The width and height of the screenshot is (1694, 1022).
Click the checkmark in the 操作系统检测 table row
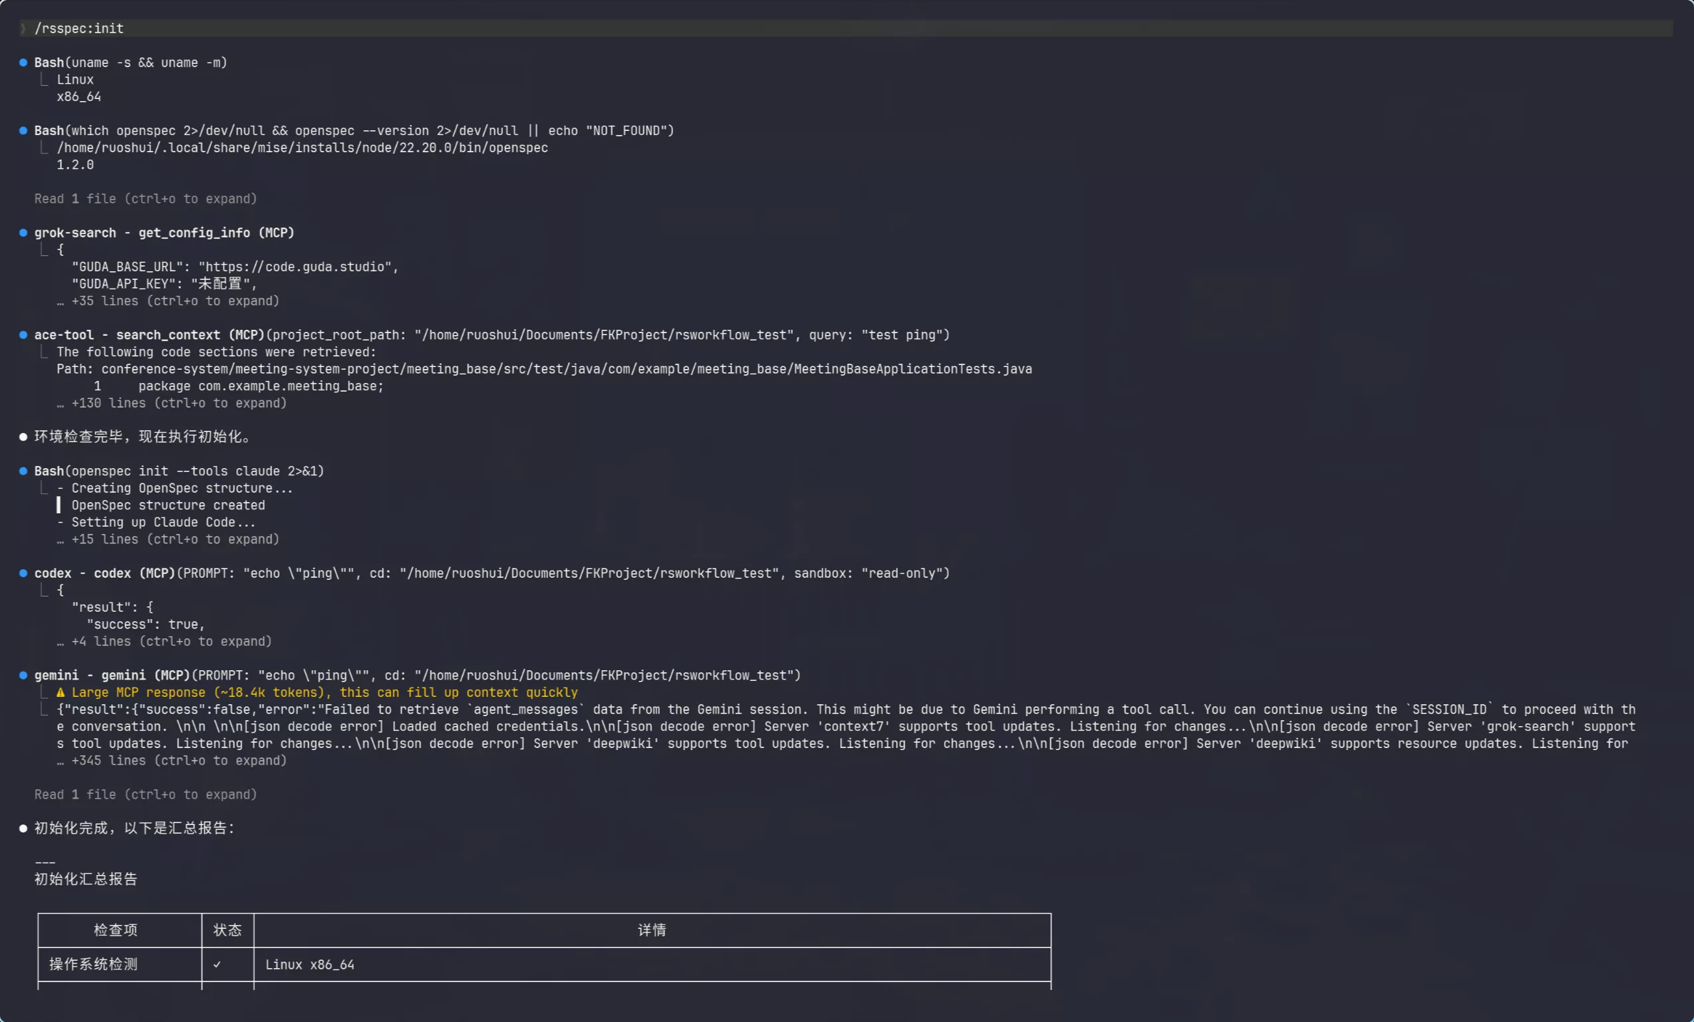[217, 964]
